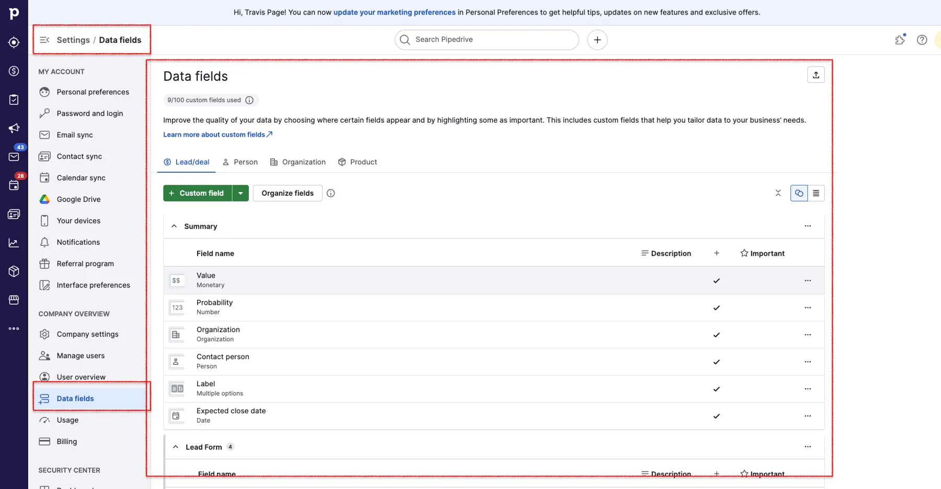The height and width of the screenshot is (489, 941).
Task: Follow update your marketing preferences link
Action: pos(394,13)
